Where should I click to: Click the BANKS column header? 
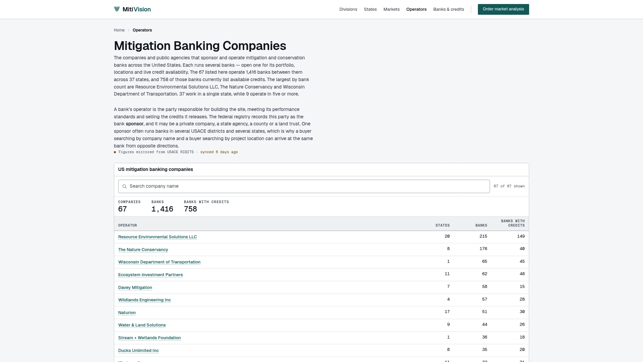coord(481,226)
